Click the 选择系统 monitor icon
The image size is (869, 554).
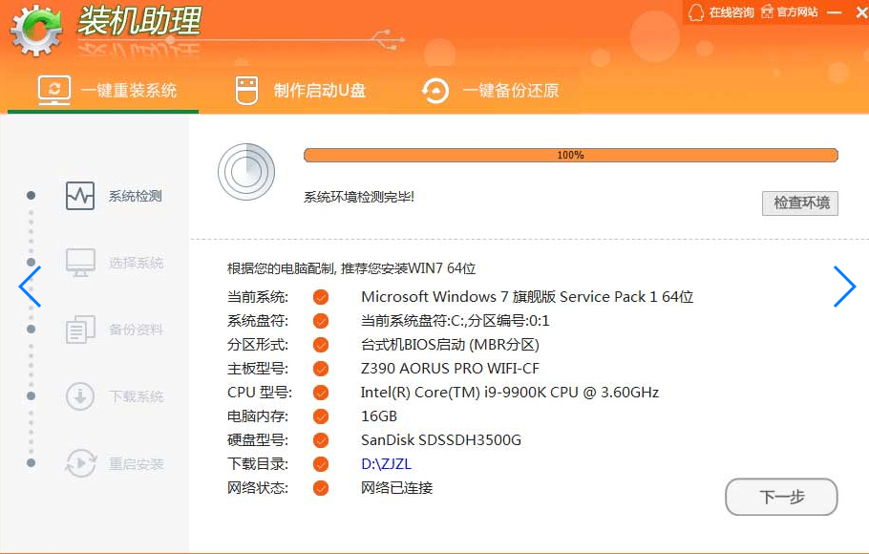[80, 263]
